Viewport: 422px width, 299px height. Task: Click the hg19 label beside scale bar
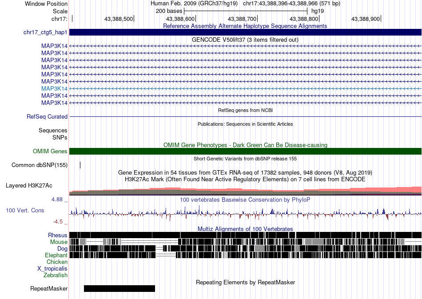pyautogui.click(x=318, y=11)
